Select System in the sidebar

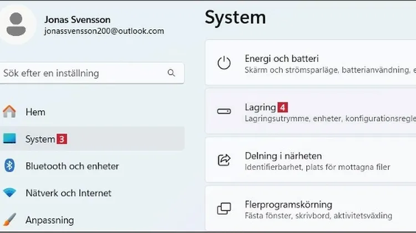point(40,139)
